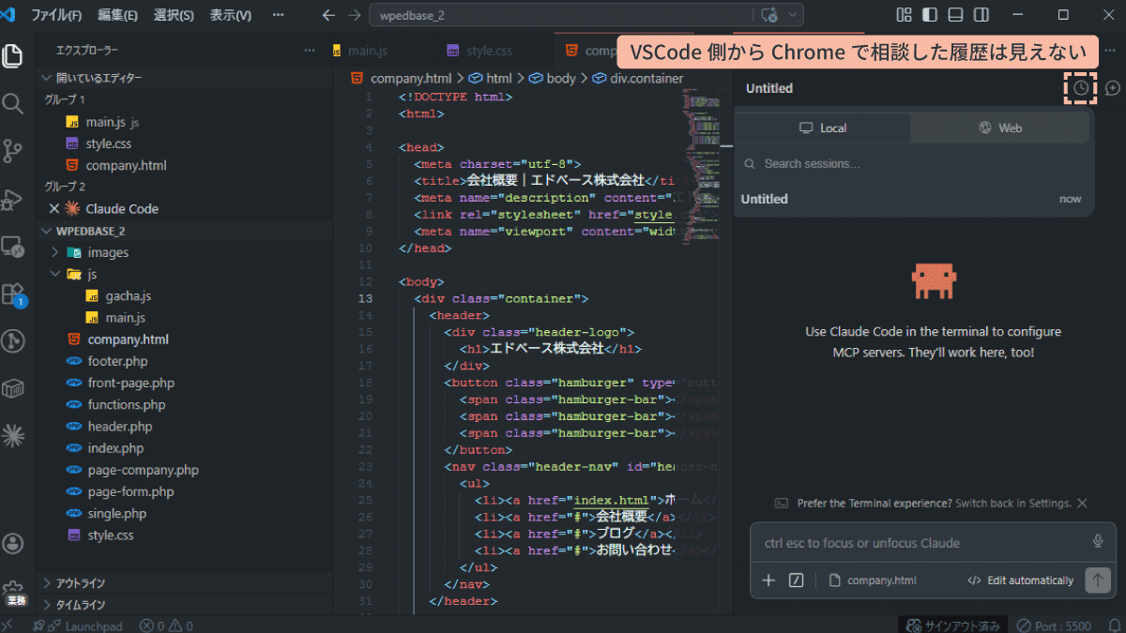This screenshot has width=1126, height=633.
Task: Click the Claude Code spark icon in activity bar
Action: 13,434
